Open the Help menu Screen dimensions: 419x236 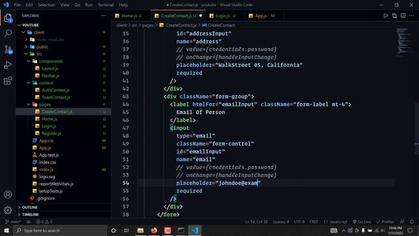click(x=123, y=5)
